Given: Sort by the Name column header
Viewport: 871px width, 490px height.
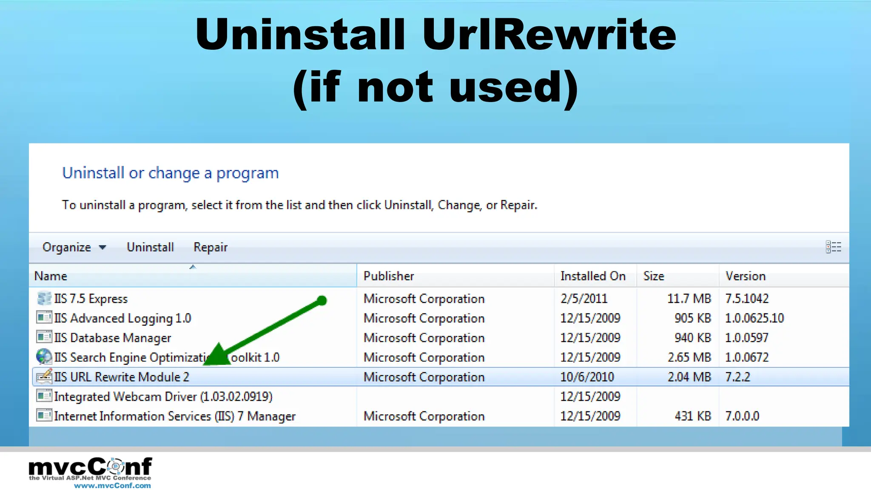Looking at the screenshot, I should (x=193, y=276).
